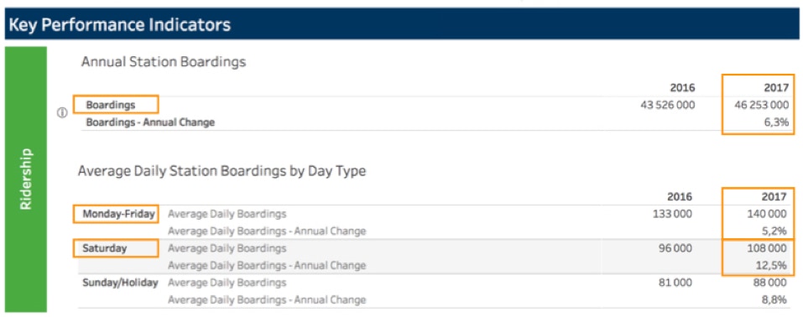
Task: Click 2016 column header in Annual Station Boardings
Action: pos(683,87)
